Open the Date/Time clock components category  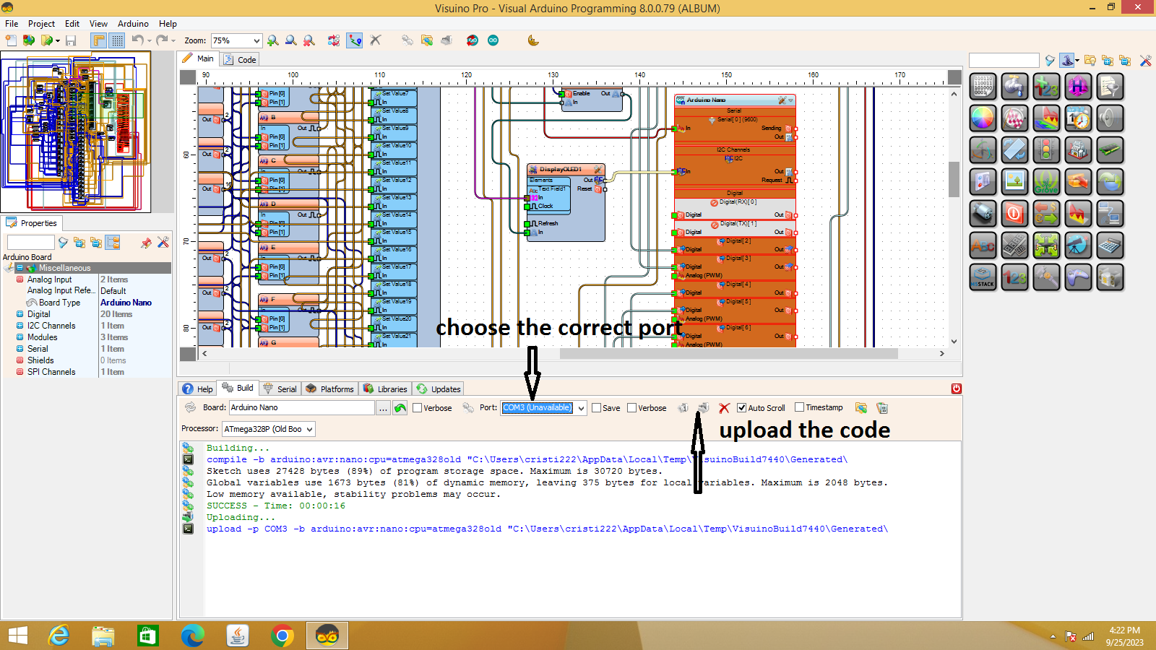pos(1078,118)
